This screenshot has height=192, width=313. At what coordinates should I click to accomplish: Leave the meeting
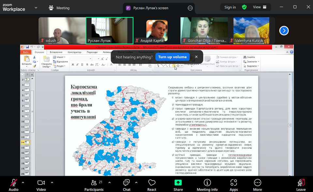(301, 183)
